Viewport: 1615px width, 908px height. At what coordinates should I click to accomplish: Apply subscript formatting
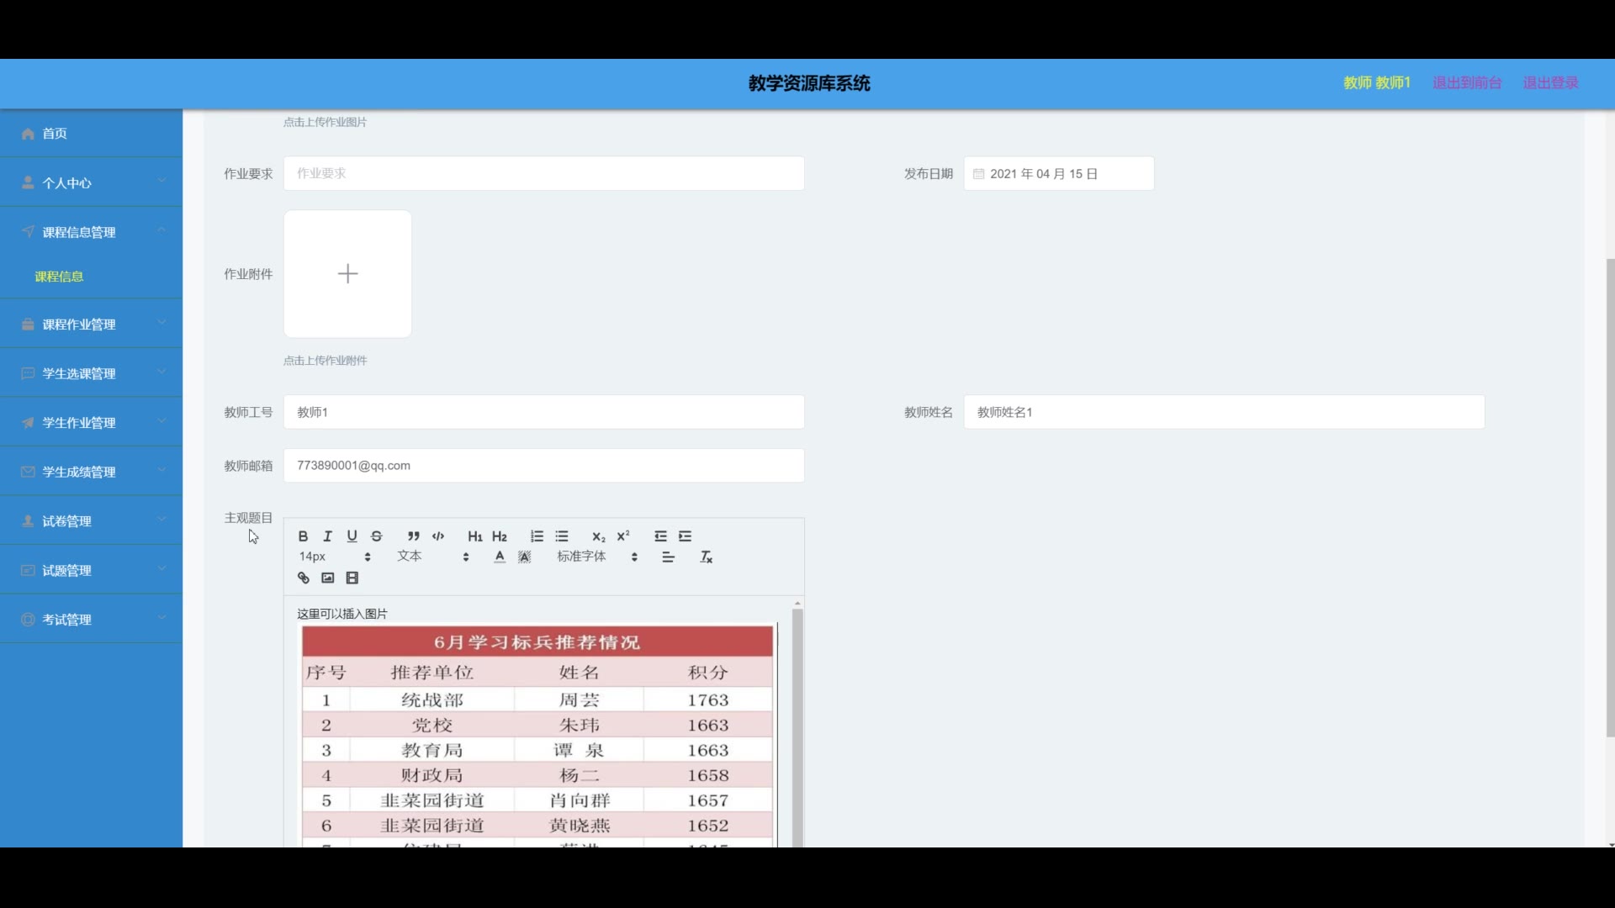pyautogui.click(x=598, y=536)
